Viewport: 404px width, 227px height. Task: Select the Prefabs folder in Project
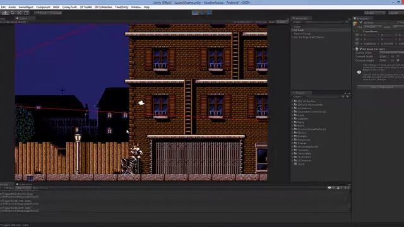coord(302,136)
